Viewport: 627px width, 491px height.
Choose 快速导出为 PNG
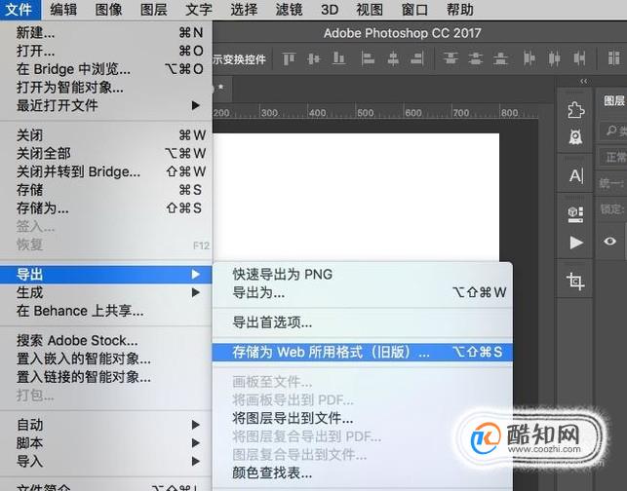tap(363, 275)
